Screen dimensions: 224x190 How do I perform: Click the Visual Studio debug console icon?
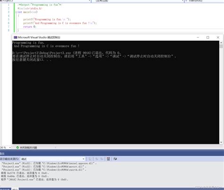[15, 37]
